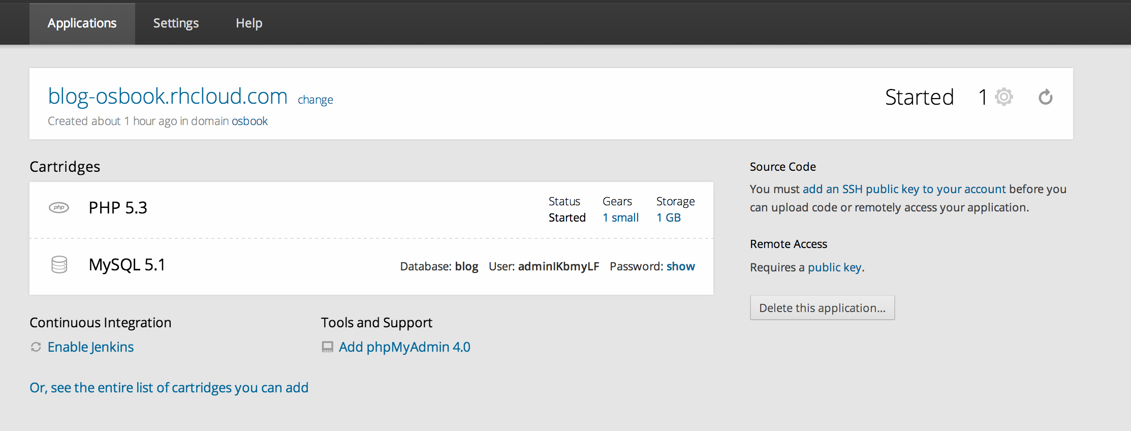Click the MySQL database stack icon
Image resolution: width=1131 pixels, height=431 pixels.
click(x=59, y=265)
